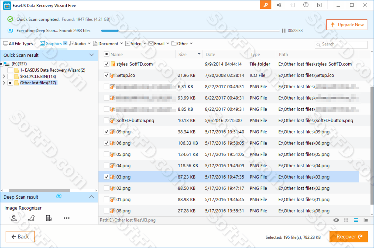Click the help question mark icon
The width and height of the screenshot is (374, 248).
[306, 5]
